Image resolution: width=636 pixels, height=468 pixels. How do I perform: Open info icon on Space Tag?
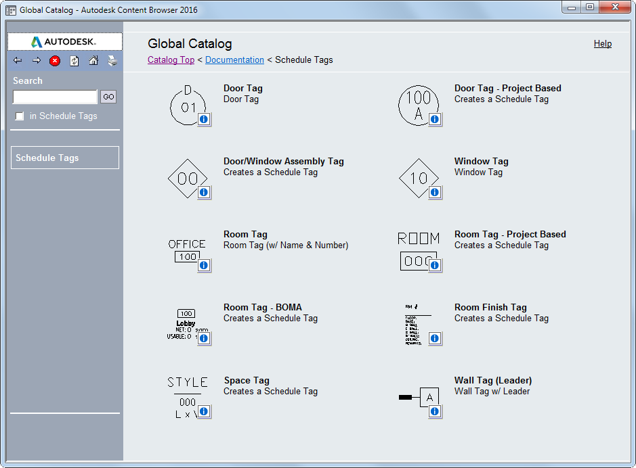click(x=204, y=412)
